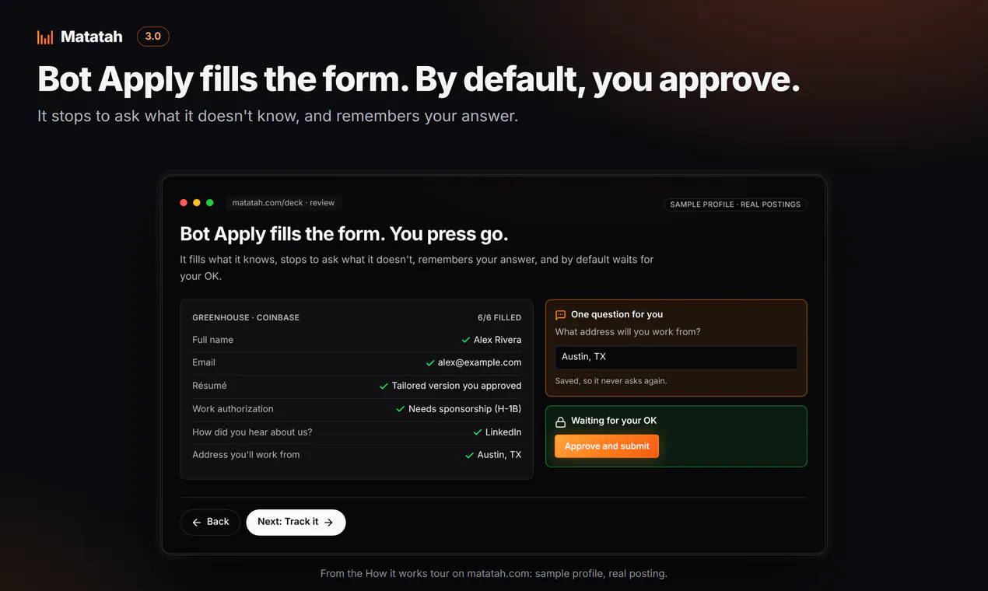Click the One question for you heading
Screen dimensions: 988x591
[x=617, y=314]
